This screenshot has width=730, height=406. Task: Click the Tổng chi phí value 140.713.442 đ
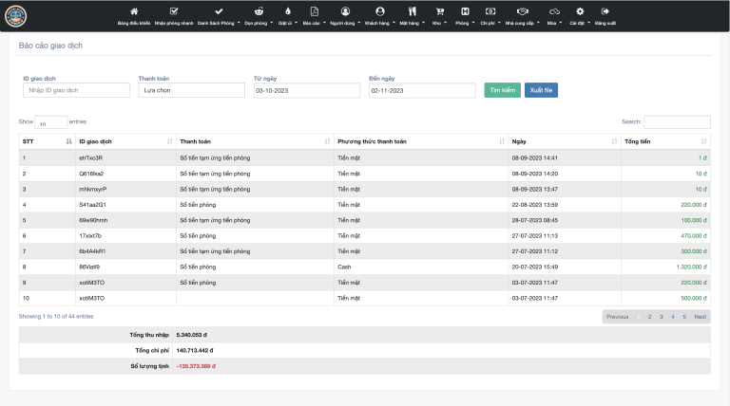click(195, 351)
